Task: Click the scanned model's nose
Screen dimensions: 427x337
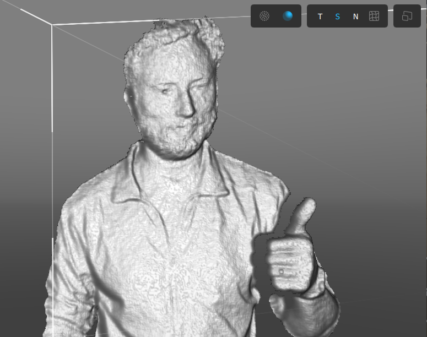Action: 186,107
